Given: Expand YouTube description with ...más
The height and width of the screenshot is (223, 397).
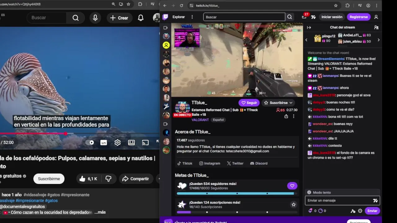Looking at the screenshot, I should coord(100,212).
